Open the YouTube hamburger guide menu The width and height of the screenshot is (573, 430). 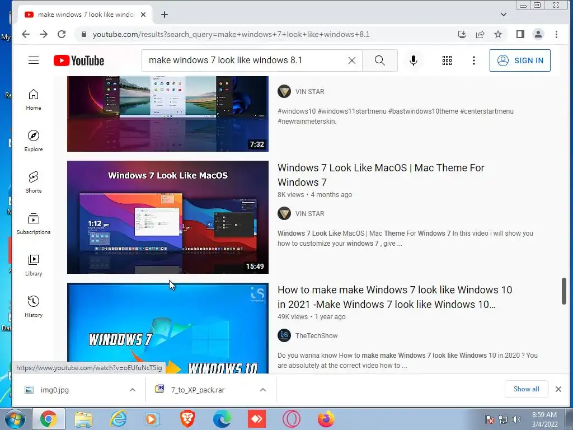(x=34, y=60)
